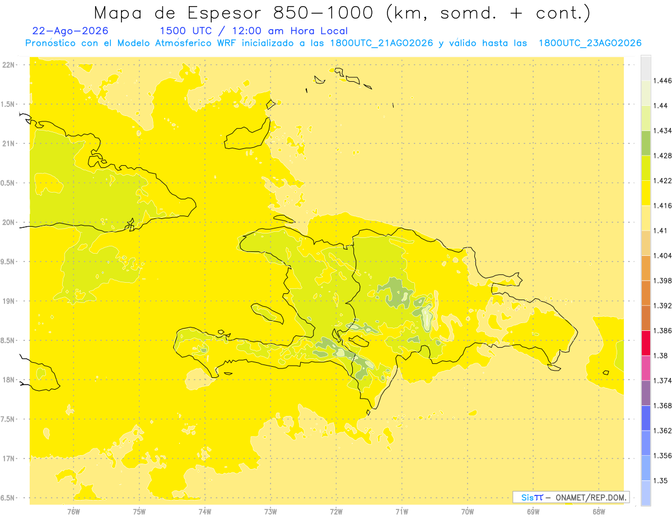Image resolution: width=672 pixels, height=519 pixels.
Task: Click the longitude label "69W"
Action: (x=533, y=511)
